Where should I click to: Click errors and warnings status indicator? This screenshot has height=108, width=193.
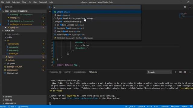(x=12, y=107)
